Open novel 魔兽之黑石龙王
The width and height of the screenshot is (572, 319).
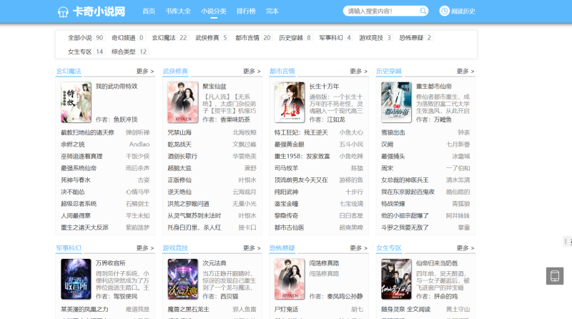pos(189,309)
